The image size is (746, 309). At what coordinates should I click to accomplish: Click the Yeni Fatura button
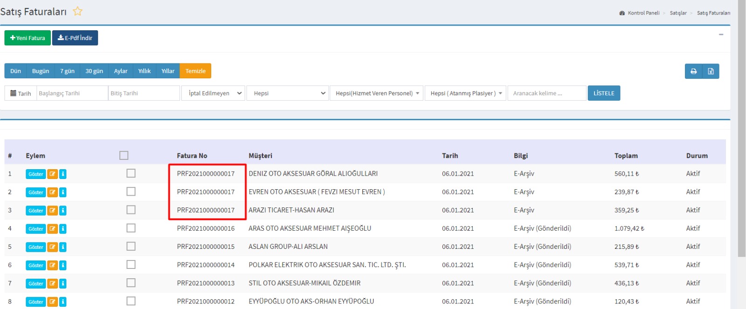click(28, 38)
